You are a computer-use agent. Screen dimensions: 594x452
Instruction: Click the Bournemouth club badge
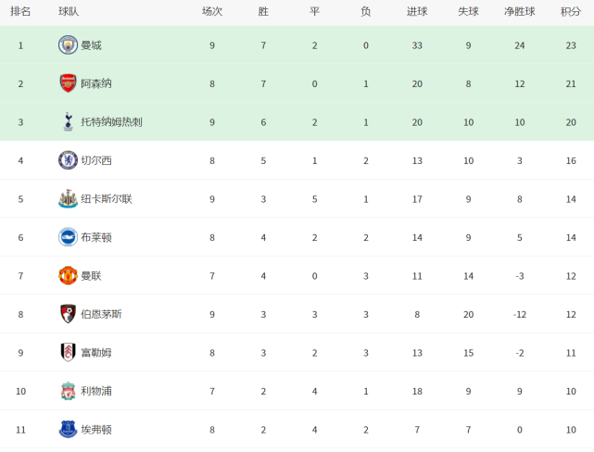(69, 314)
